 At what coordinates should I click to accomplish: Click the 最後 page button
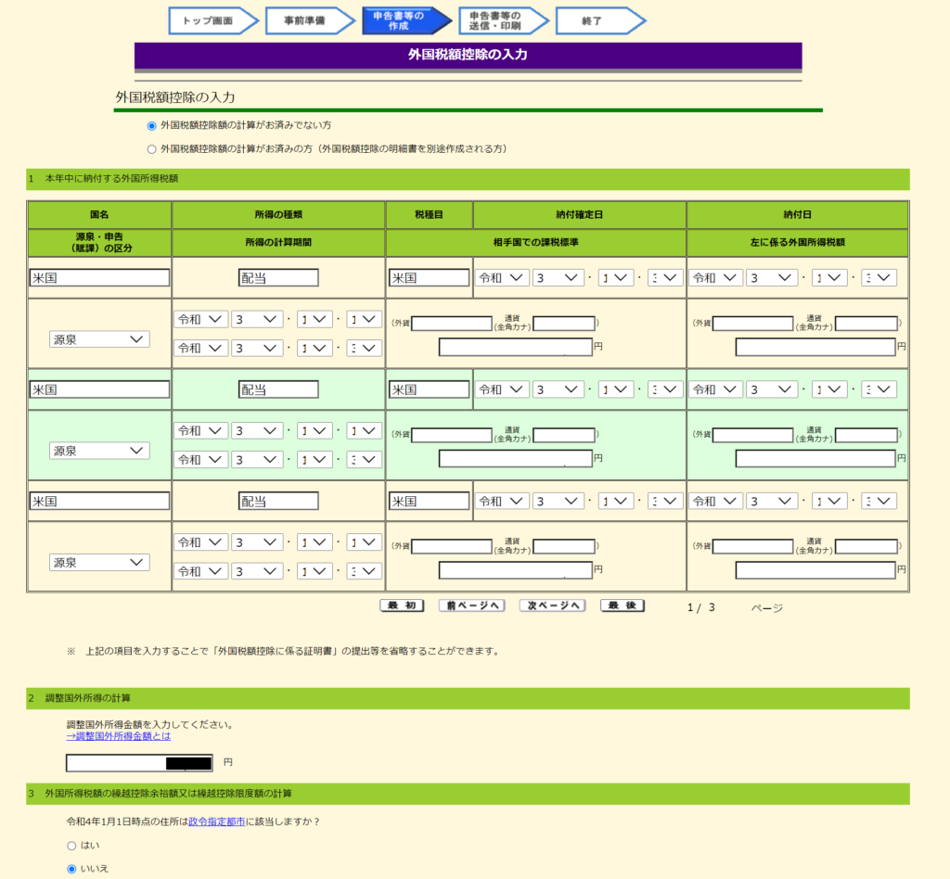623,606
